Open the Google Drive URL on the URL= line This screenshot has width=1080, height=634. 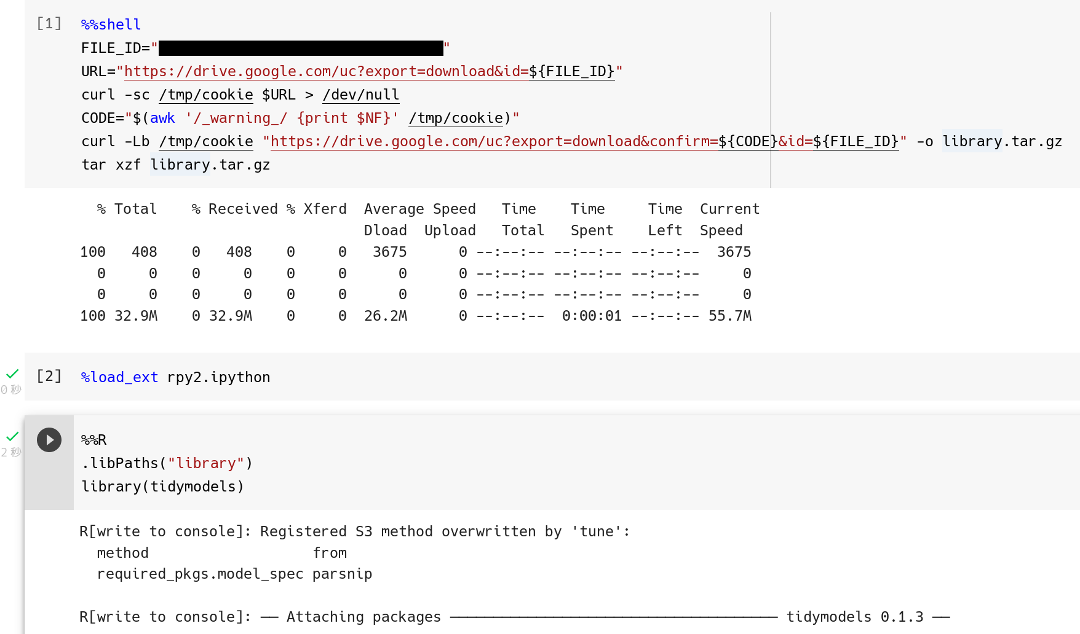pos(326,71)
